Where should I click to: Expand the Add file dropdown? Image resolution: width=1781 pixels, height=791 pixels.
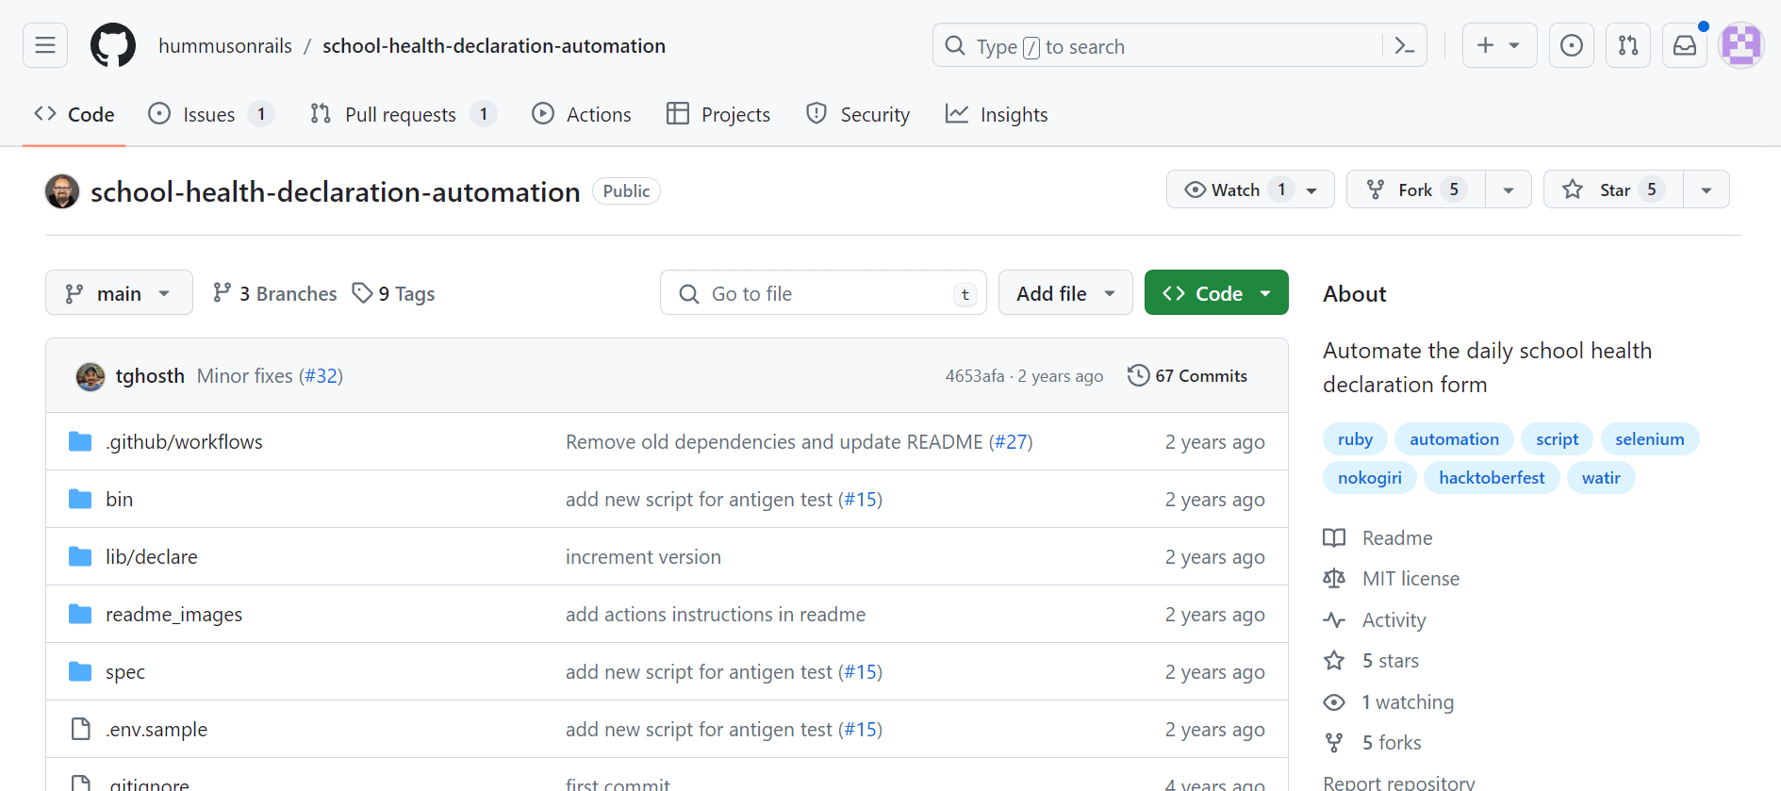pos(1064,293)
